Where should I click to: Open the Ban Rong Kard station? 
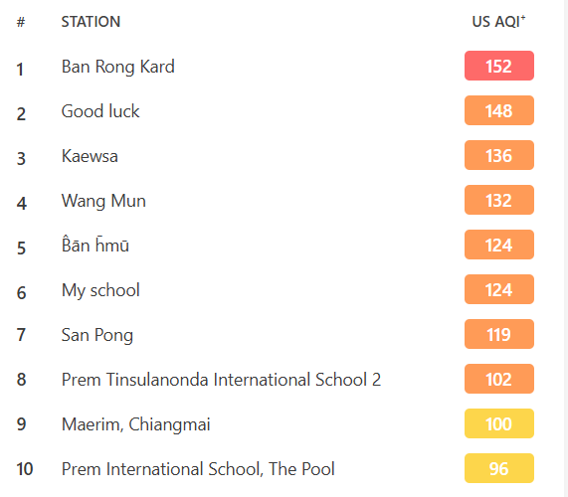[118, 67]
